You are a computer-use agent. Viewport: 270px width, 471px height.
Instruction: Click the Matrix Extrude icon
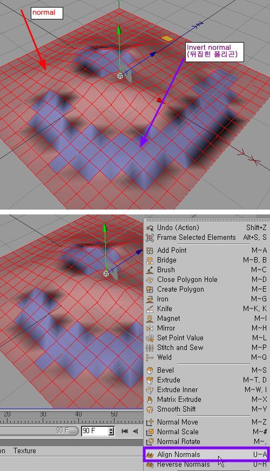[x=150, y=400]
